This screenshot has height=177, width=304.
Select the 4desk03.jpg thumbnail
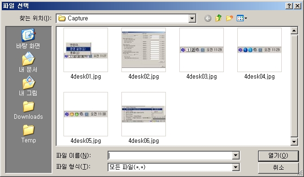tap(202, 50)
